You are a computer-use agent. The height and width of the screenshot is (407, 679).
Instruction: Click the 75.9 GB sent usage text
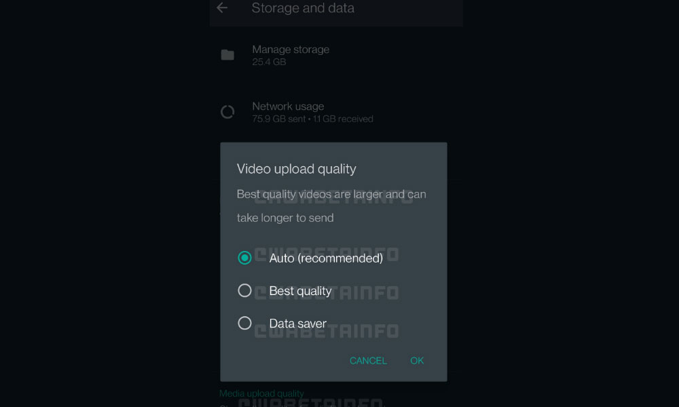pyautogui.click(x=280, y=119)
